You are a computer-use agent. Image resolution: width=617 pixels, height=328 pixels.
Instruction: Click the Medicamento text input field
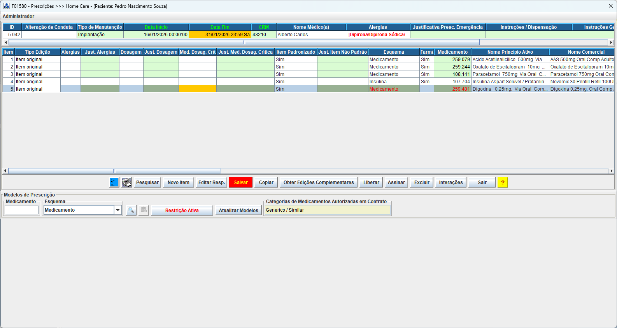(21, 210)
